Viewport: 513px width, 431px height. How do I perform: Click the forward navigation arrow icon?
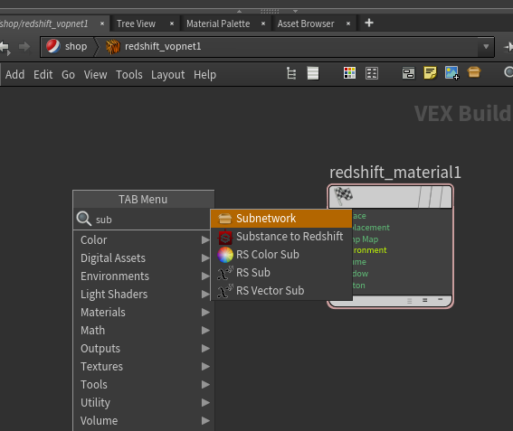[x=24, y=47]
